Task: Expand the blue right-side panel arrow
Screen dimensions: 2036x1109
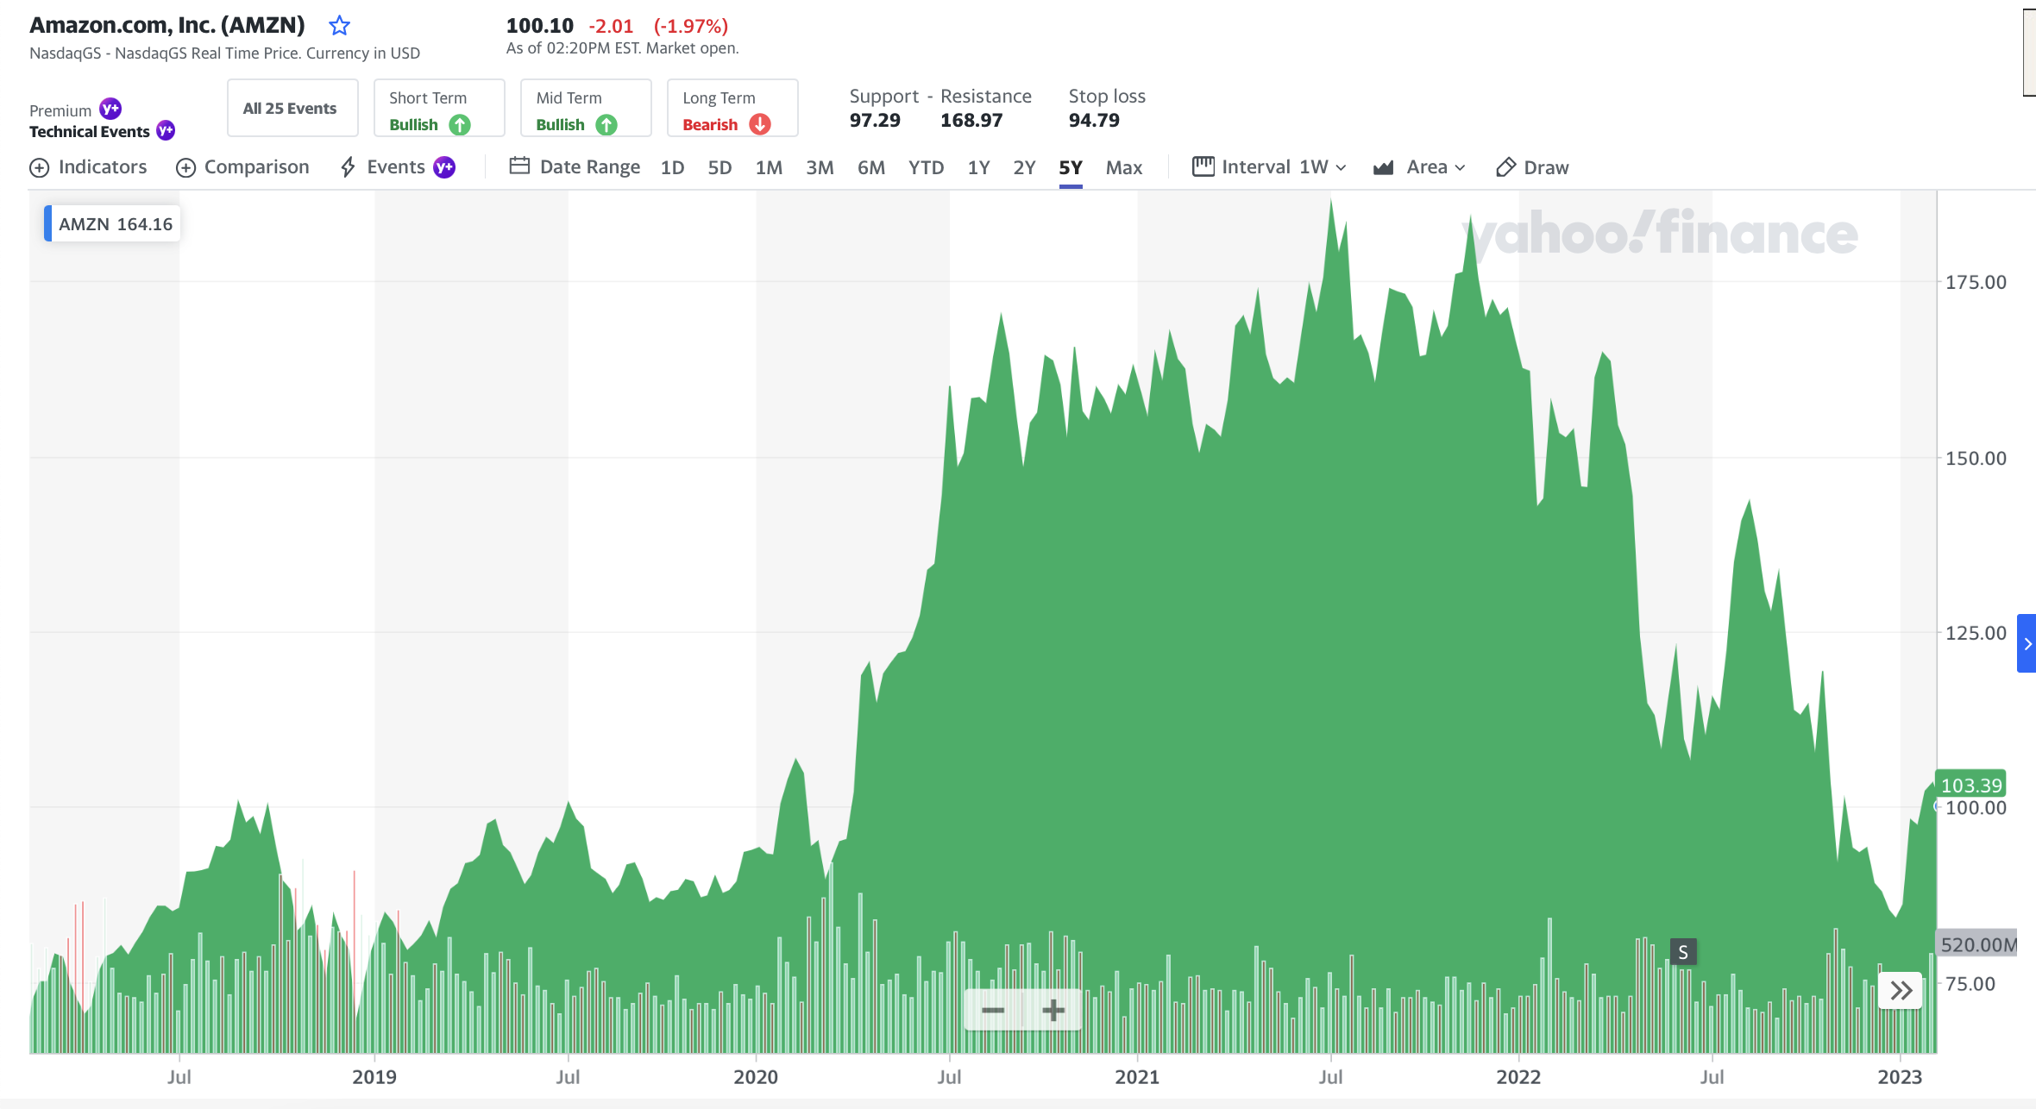Action: pos(2027,643)
